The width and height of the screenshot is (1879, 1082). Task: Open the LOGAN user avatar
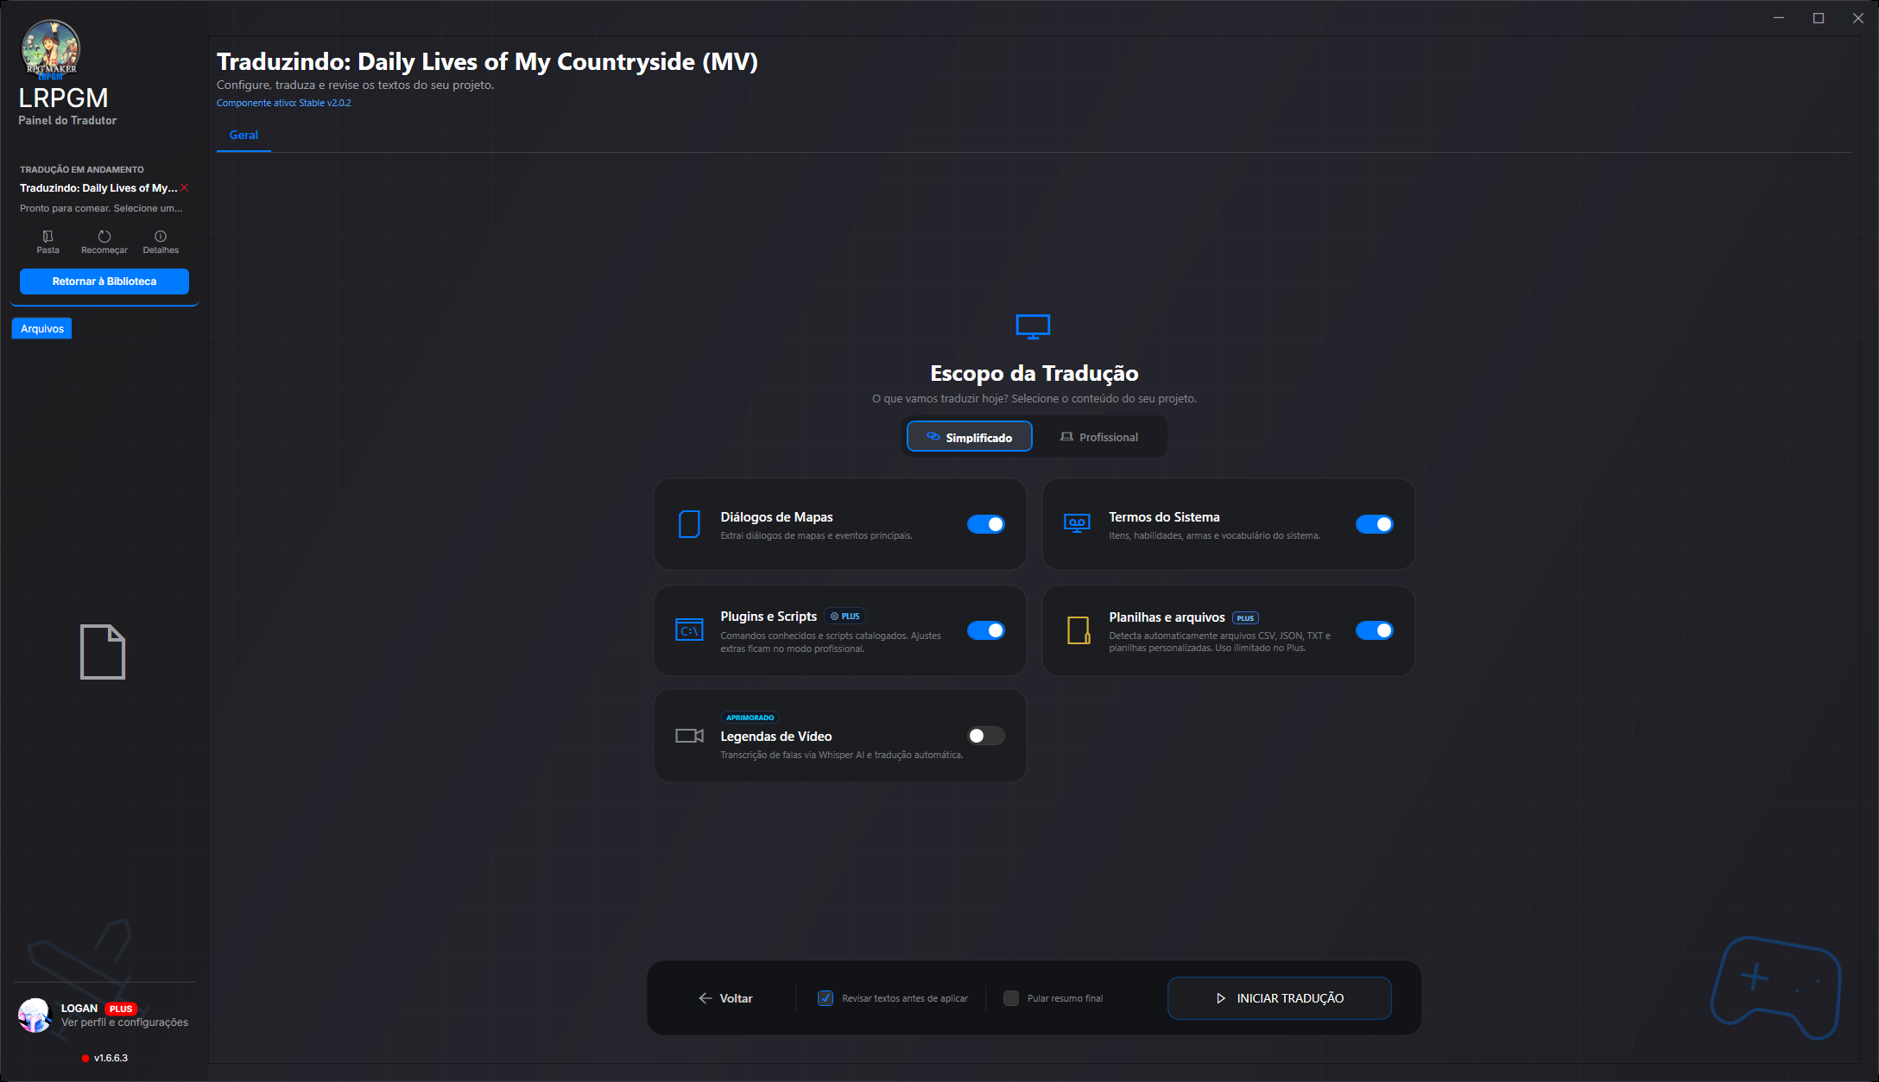pyautogui.click(x=35, y=1016)
